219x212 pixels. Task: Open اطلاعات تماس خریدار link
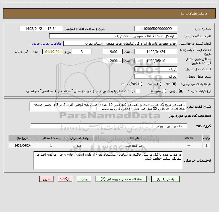47,44
